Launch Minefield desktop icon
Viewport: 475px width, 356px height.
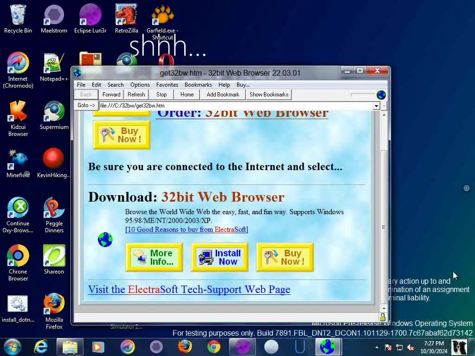pos(18,164)
